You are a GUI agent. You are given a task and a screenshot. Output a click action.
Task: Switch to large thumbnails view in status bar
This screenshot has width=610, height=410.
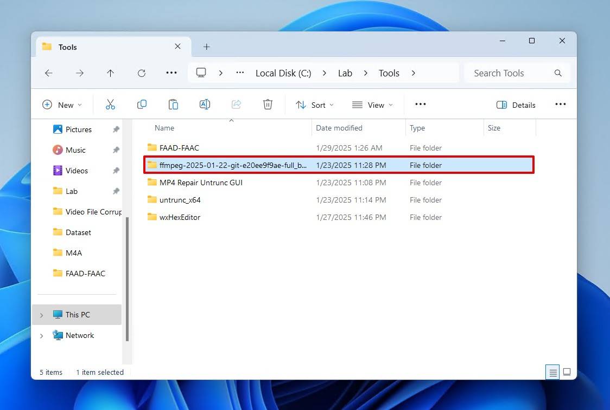click(567, 372)
